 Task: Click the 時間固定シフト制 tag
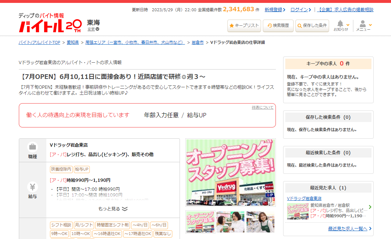[113, 225]
